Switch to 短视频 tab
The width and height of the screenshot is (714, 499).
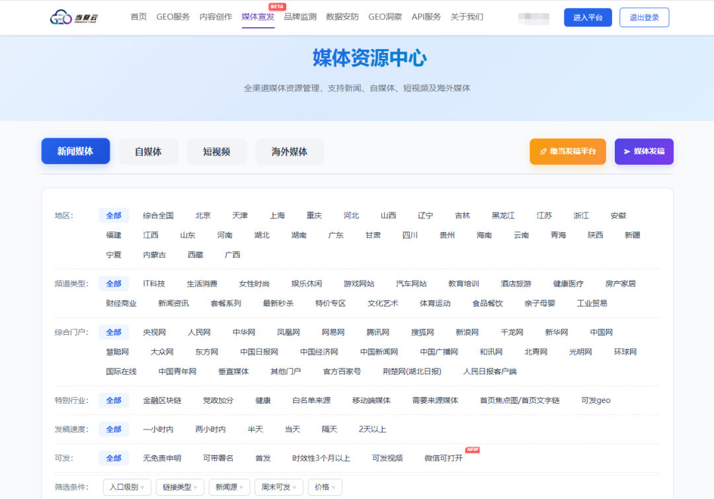[217, 152]
